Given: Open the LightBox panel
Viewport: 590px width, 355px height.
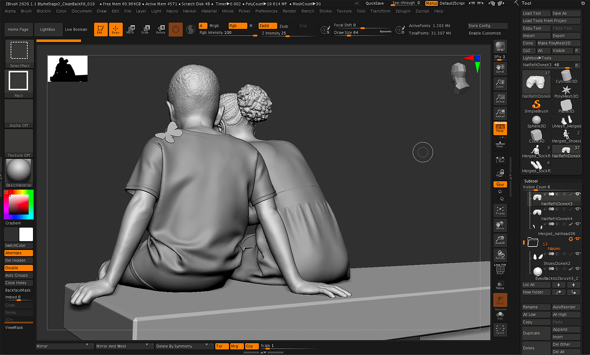Looking at the screenshot, I should point(48,29).
